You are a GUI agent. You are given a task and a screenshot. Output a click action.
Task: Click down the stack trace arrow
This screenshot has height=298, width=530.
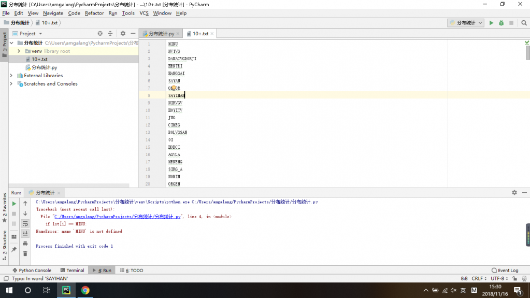(25, 214)
